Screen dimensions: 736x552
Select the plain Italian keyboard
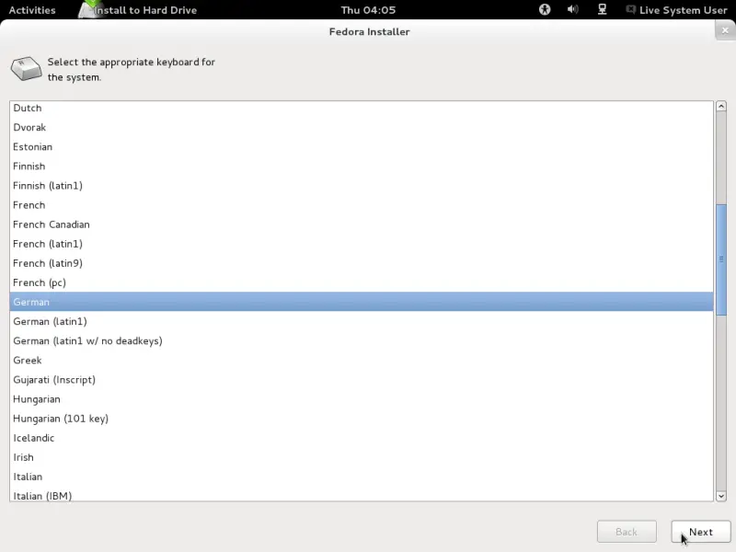[362, 477]
